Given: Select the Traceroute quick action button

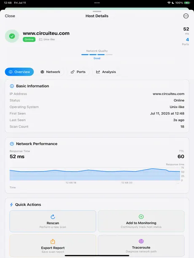Looking at the screenshot, I should (141, 246).
